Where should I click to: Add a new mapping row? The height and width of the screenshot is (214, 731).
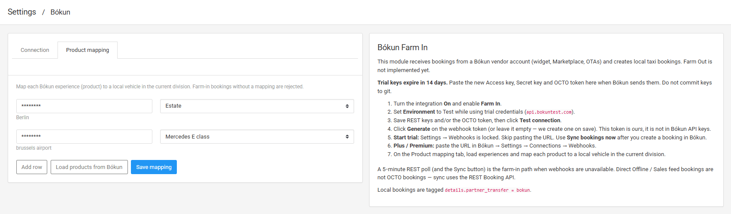click(x=32, y=167)
